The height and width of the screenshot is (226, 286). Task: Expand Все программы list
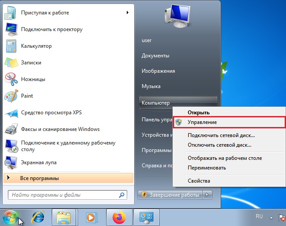click(x=68, y=178)
